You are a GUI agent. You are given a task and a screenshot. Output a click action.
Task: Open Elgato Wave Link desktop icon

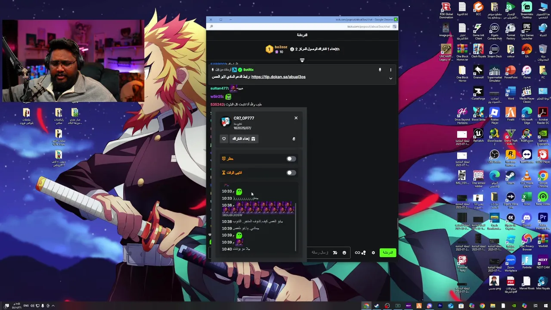511,200
